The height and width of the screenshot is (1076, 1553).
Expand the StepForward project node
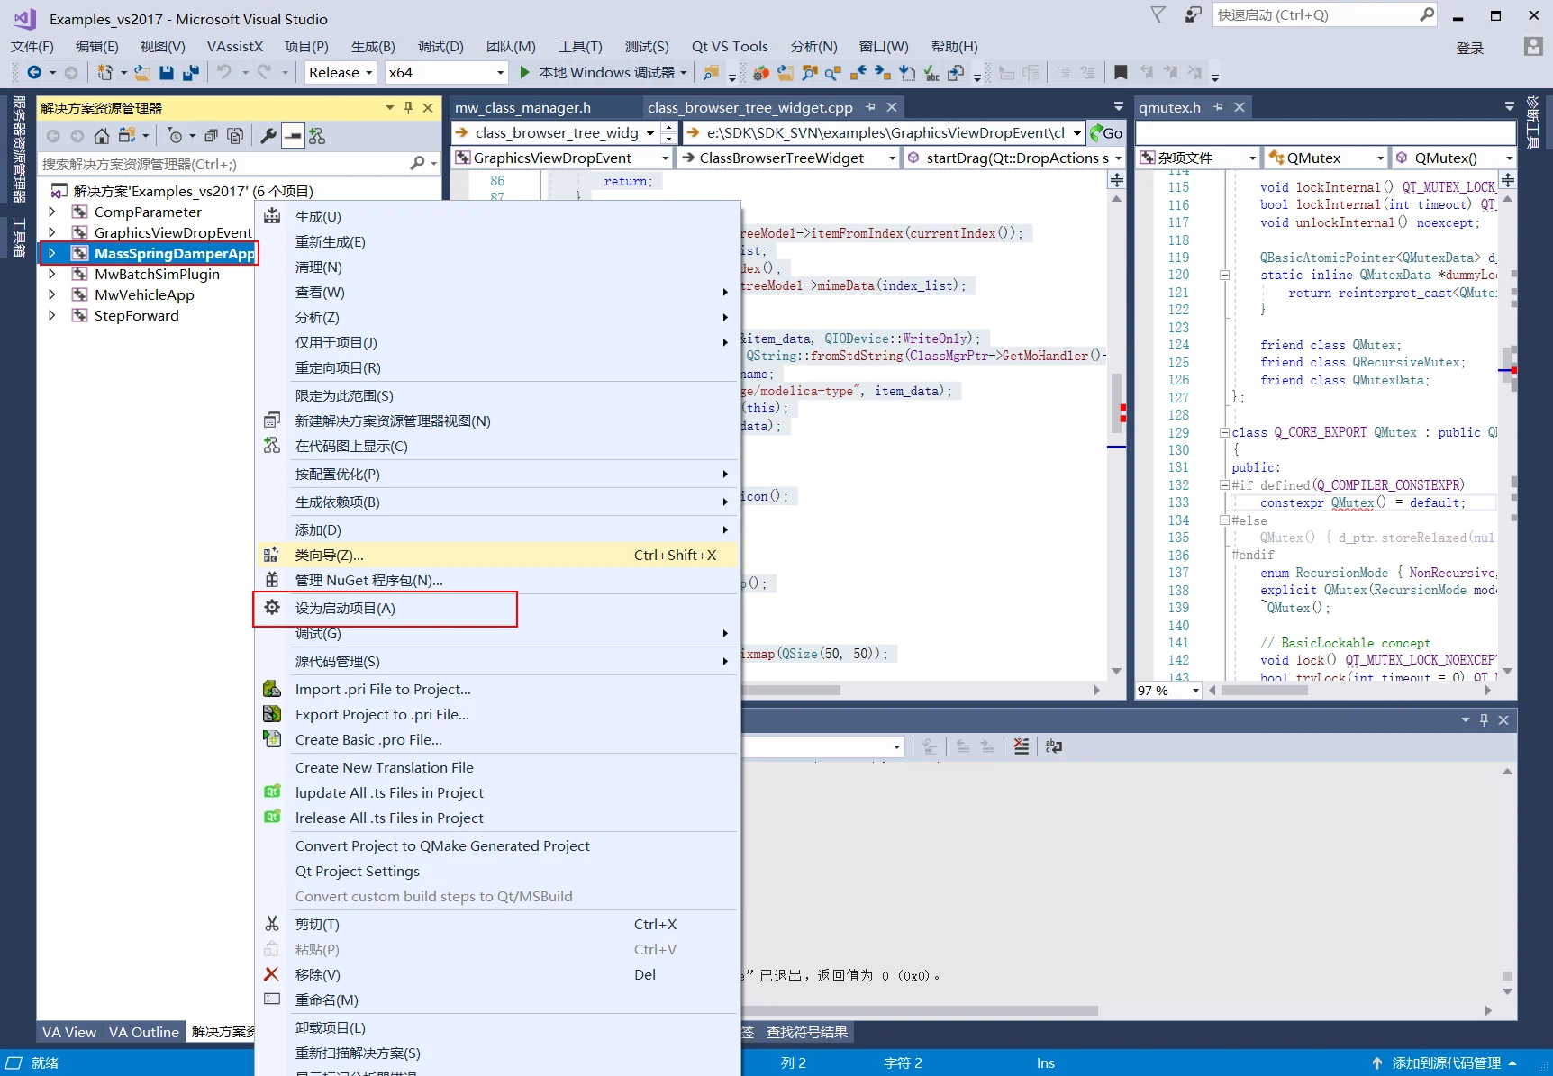[51, 315]
